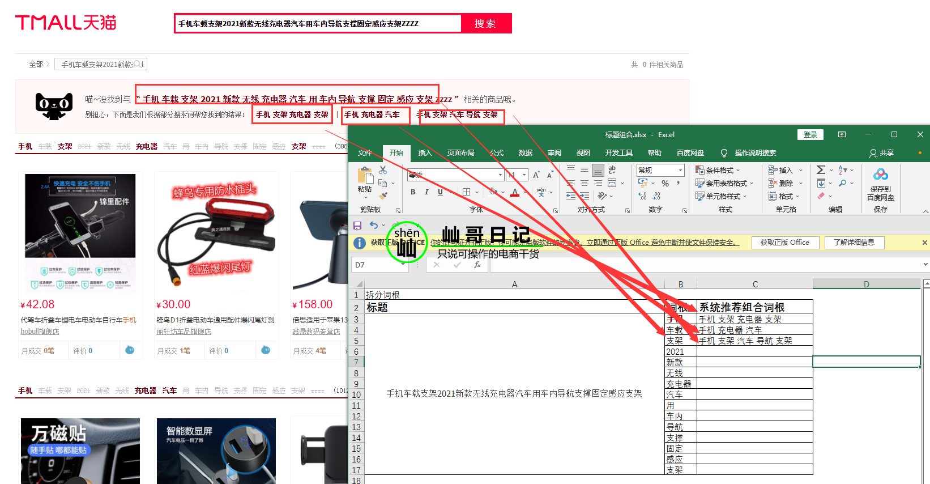Click the 搜索 search button on Tmall
Screen dimensions: 930x484
pyautogui.click(x=485, y=24)
